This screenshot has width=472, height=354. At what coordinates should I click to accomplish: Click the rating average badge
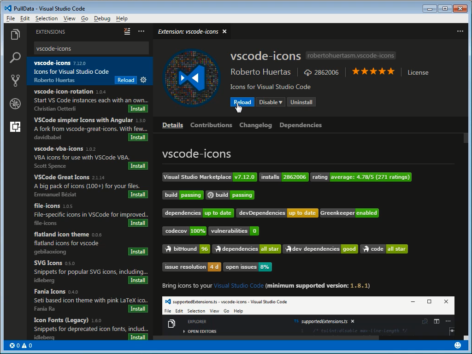click(360, 177)
